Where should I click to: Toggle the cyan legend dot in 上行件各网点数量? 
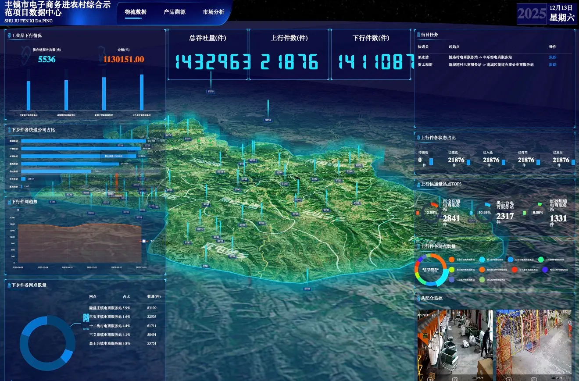click(x=482, y=260)
